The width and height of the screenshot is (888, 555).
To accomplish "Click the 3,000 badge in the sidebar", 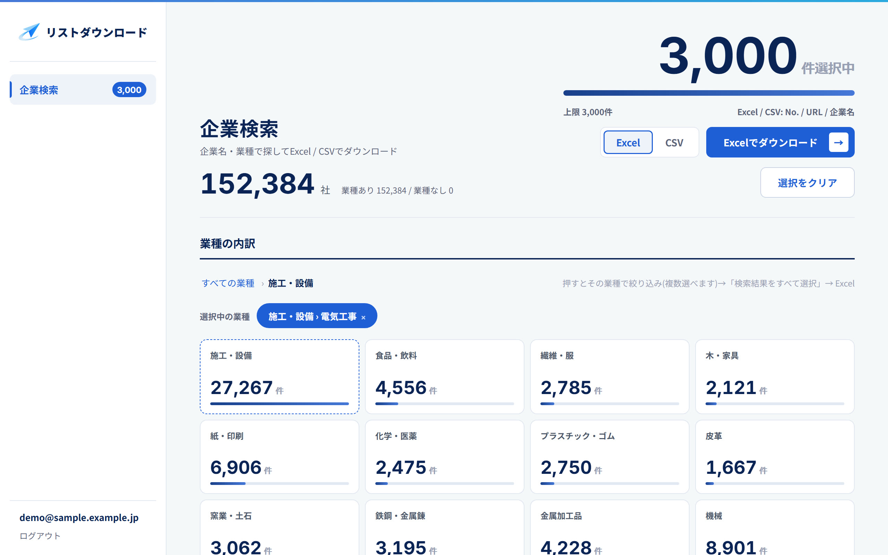I will coord(129,89).
